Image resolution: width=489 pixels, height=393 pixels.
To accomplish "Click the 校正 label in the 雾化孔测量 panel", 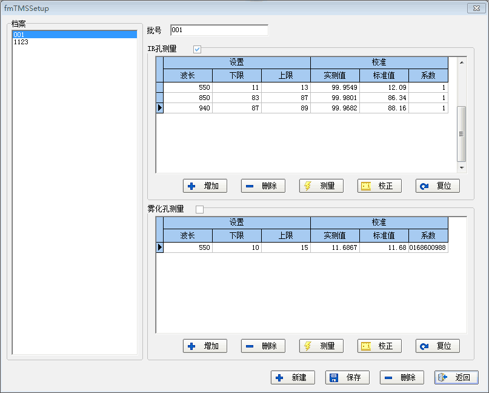I will click(x=385, y=346).
